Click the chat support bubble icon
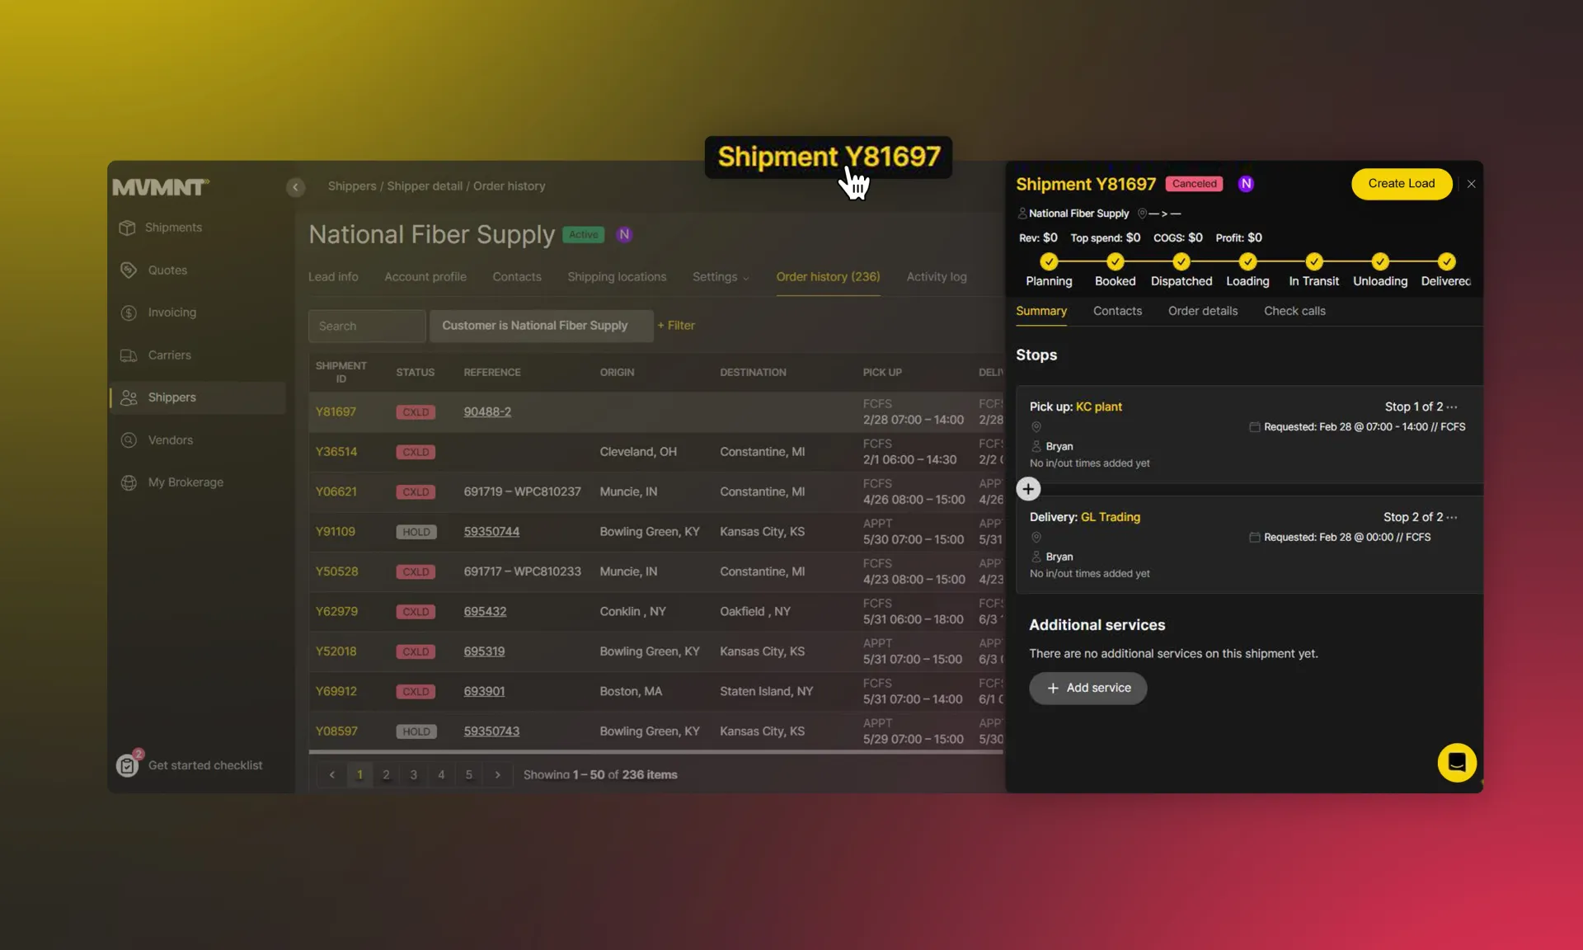Viewport: 1583px width, 950px height. pos(1456,763)
